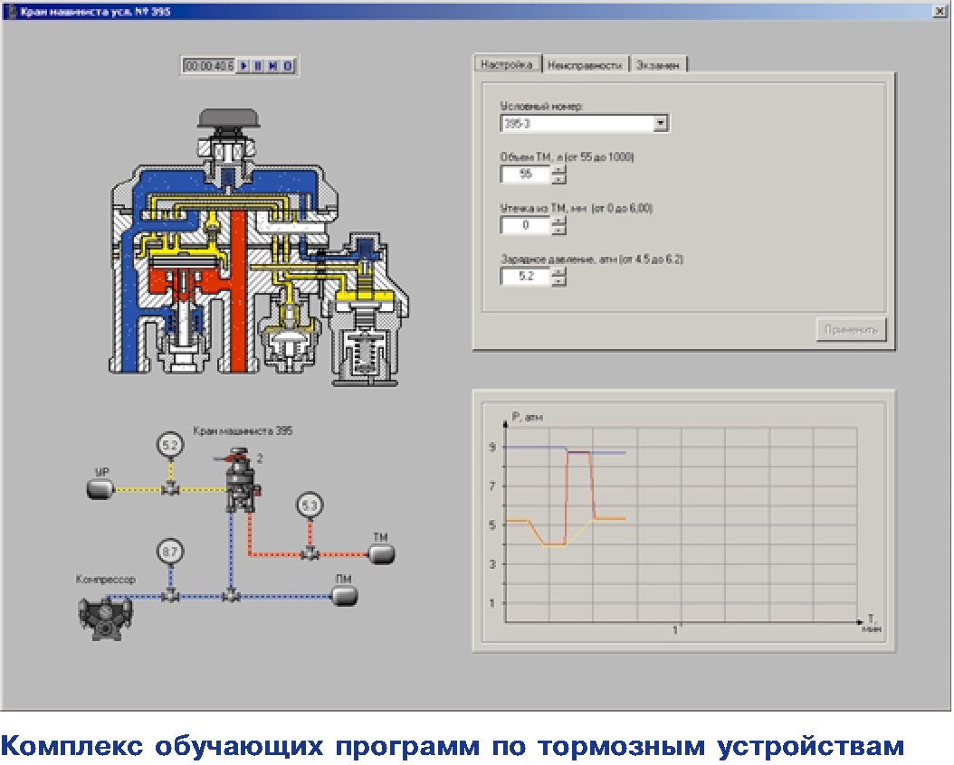Toggle the valve below the 8.7 gauge
The width and height of the screenshot is (954, 765).
(169, 596)
